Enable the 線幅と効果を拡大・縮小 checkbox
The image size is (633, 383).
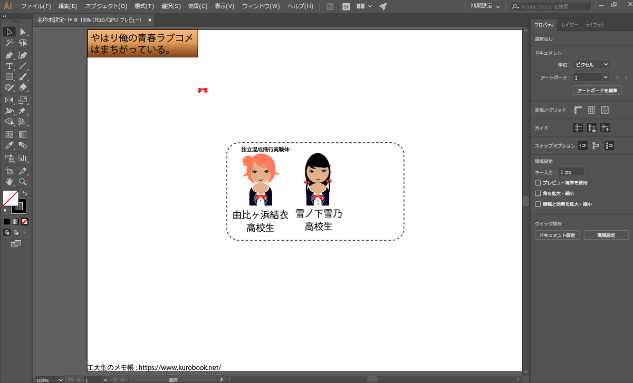click(x=538, y=204)
